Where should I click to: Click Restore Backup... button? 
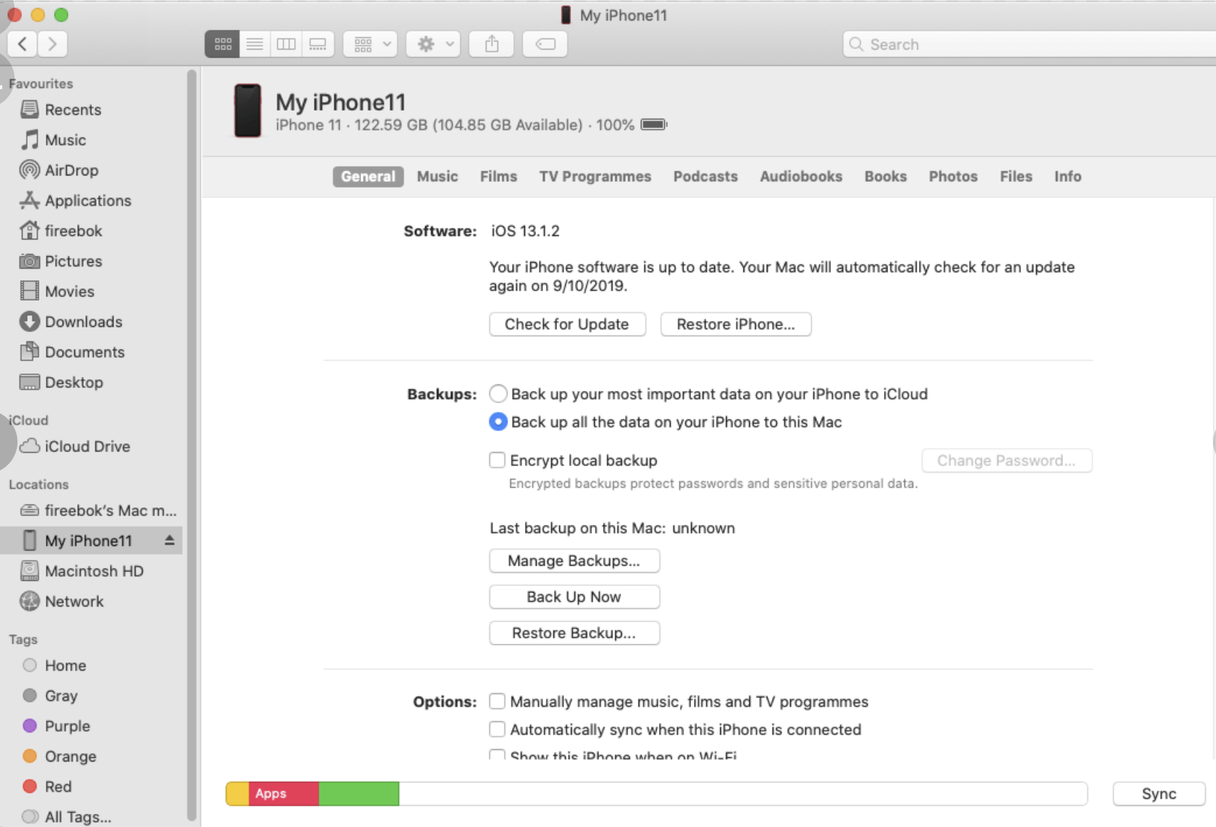pyautogui.click(x=575, y=633)
